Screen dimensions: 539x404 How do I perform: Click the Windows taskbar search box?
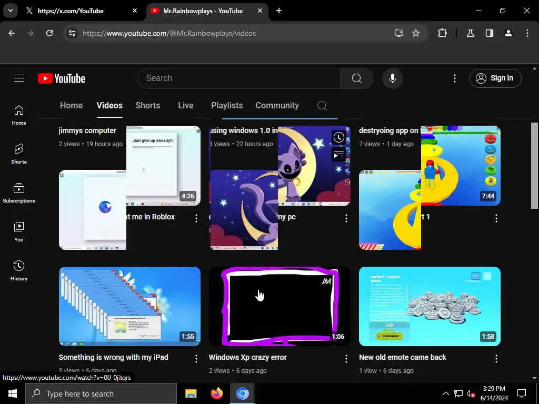[x=101, y=393]
